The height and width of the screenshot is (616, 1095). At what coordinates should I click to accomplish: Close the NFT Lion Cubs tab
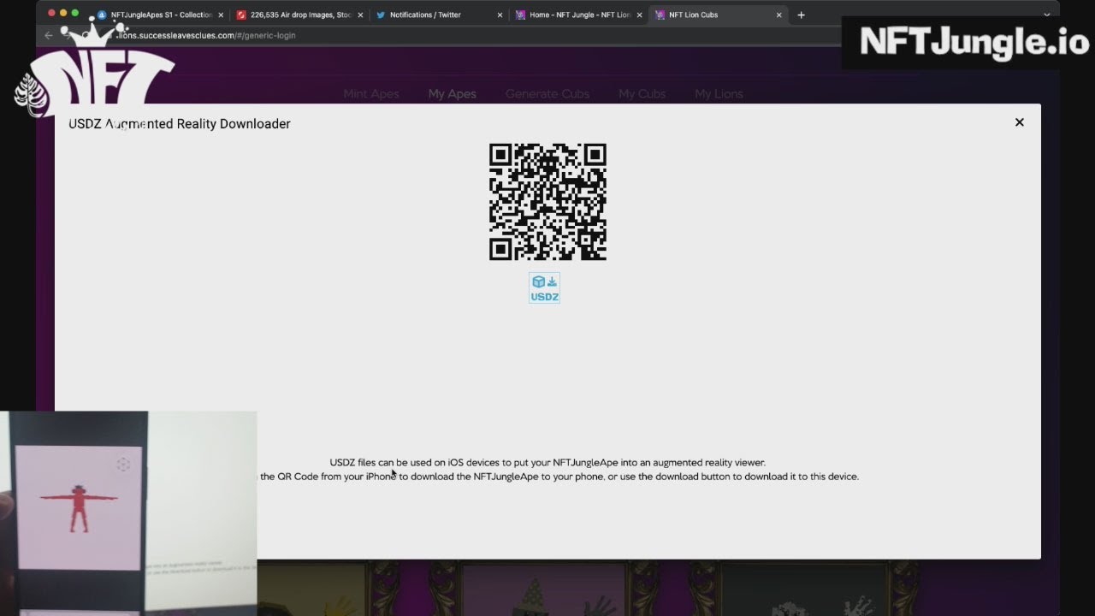pos(778,15)
